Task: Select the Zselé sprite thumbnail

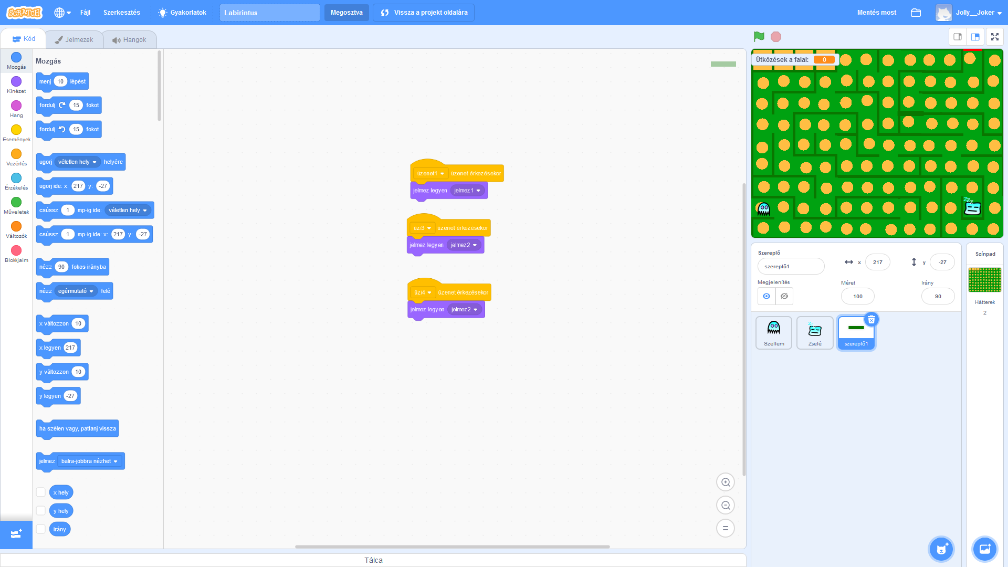Action: pos(814,332)
